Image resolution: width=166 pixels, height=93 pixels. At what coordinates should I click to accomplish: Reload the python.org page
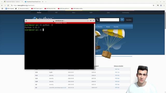click(8, 5)
